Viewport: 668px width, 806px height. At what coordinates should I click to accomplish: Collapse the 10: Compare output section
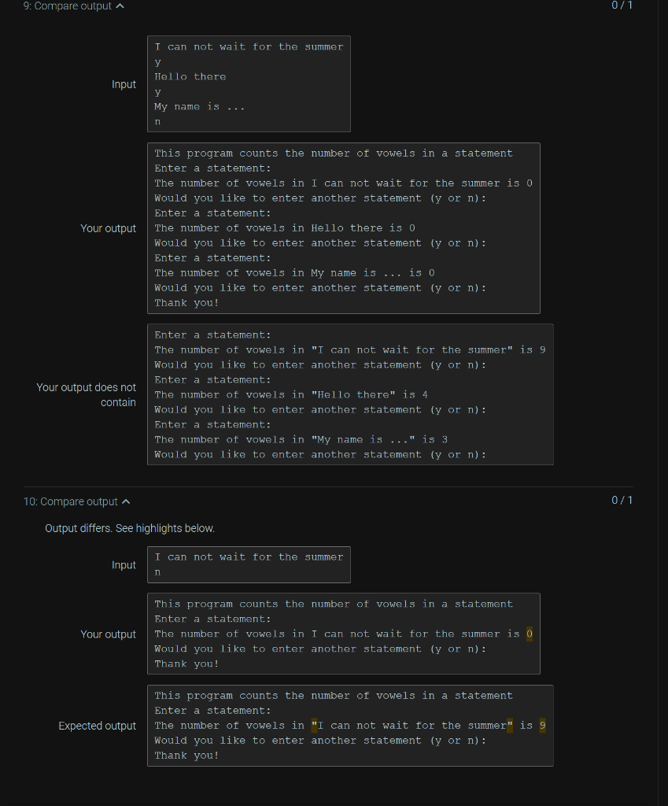coord(76,501)
